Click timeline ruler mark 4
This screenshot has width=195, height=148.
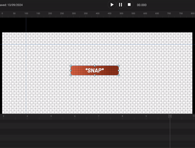[27, 116]
